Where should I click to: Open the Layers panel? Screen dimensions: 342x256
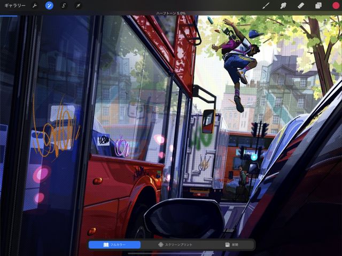pos(318,5)
